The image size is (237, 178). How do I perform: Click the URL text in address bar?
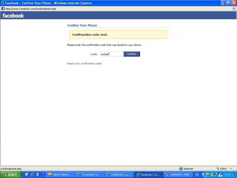point(31,9)
